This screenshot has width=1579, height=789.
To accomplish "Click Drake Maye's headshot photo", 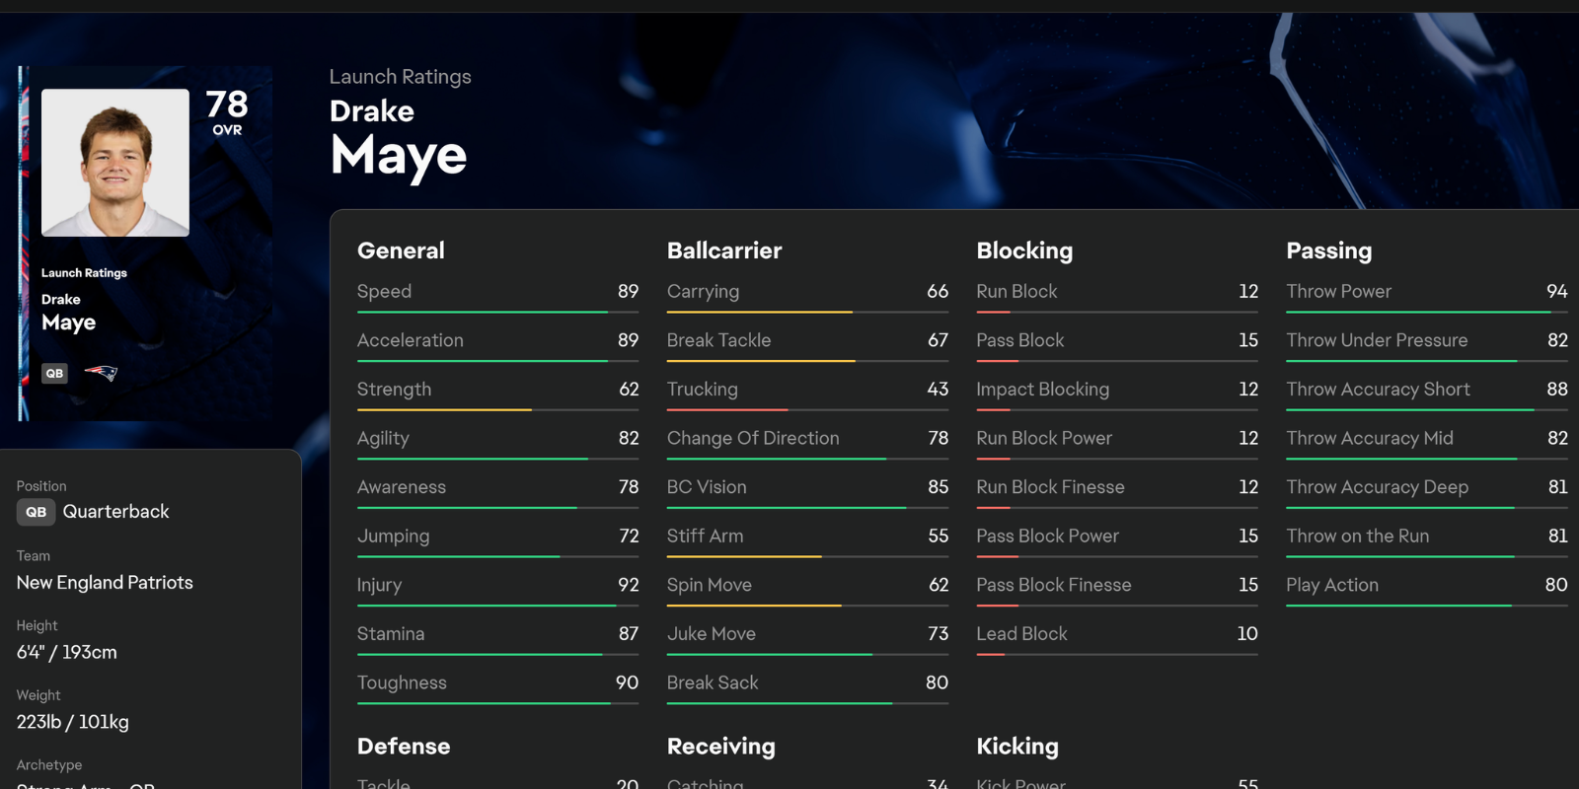I will 115,163.
